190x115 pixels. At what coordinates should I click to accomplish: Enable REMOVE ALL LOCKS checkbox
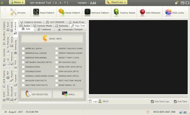click(x=23, y=53)
